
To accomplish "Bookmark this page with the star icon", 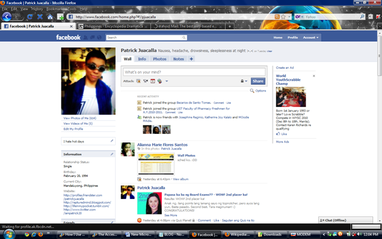I will click(x=283, y=17).
